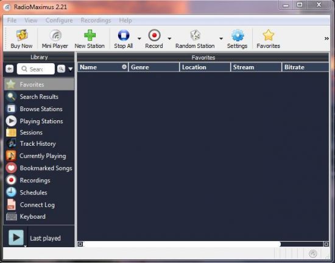The height and width of the screenshot is (263, 335).
Task: Select Favorites in the Library sidebar
Action: click(x=40, y=84)
